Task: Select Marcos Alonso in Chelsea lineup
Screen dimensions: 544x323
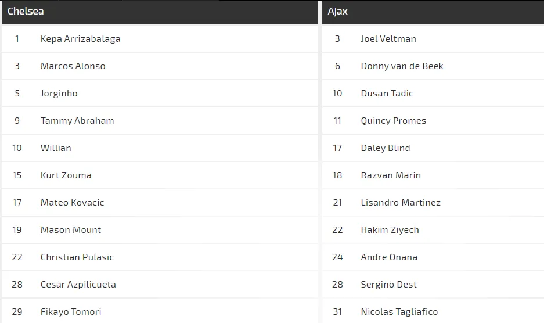Action: (73, 66)
